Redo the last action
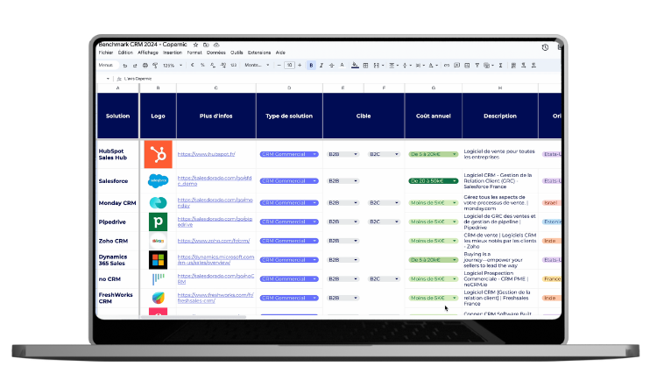657x380 pixels. point(135,66)
